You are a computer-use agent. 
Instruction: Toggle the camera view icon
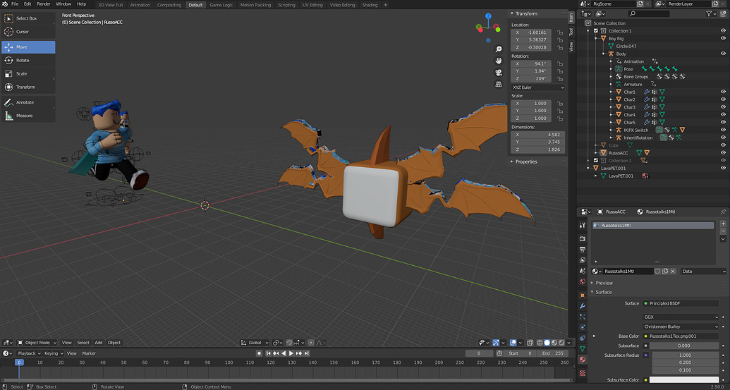[x=499, y=73]
